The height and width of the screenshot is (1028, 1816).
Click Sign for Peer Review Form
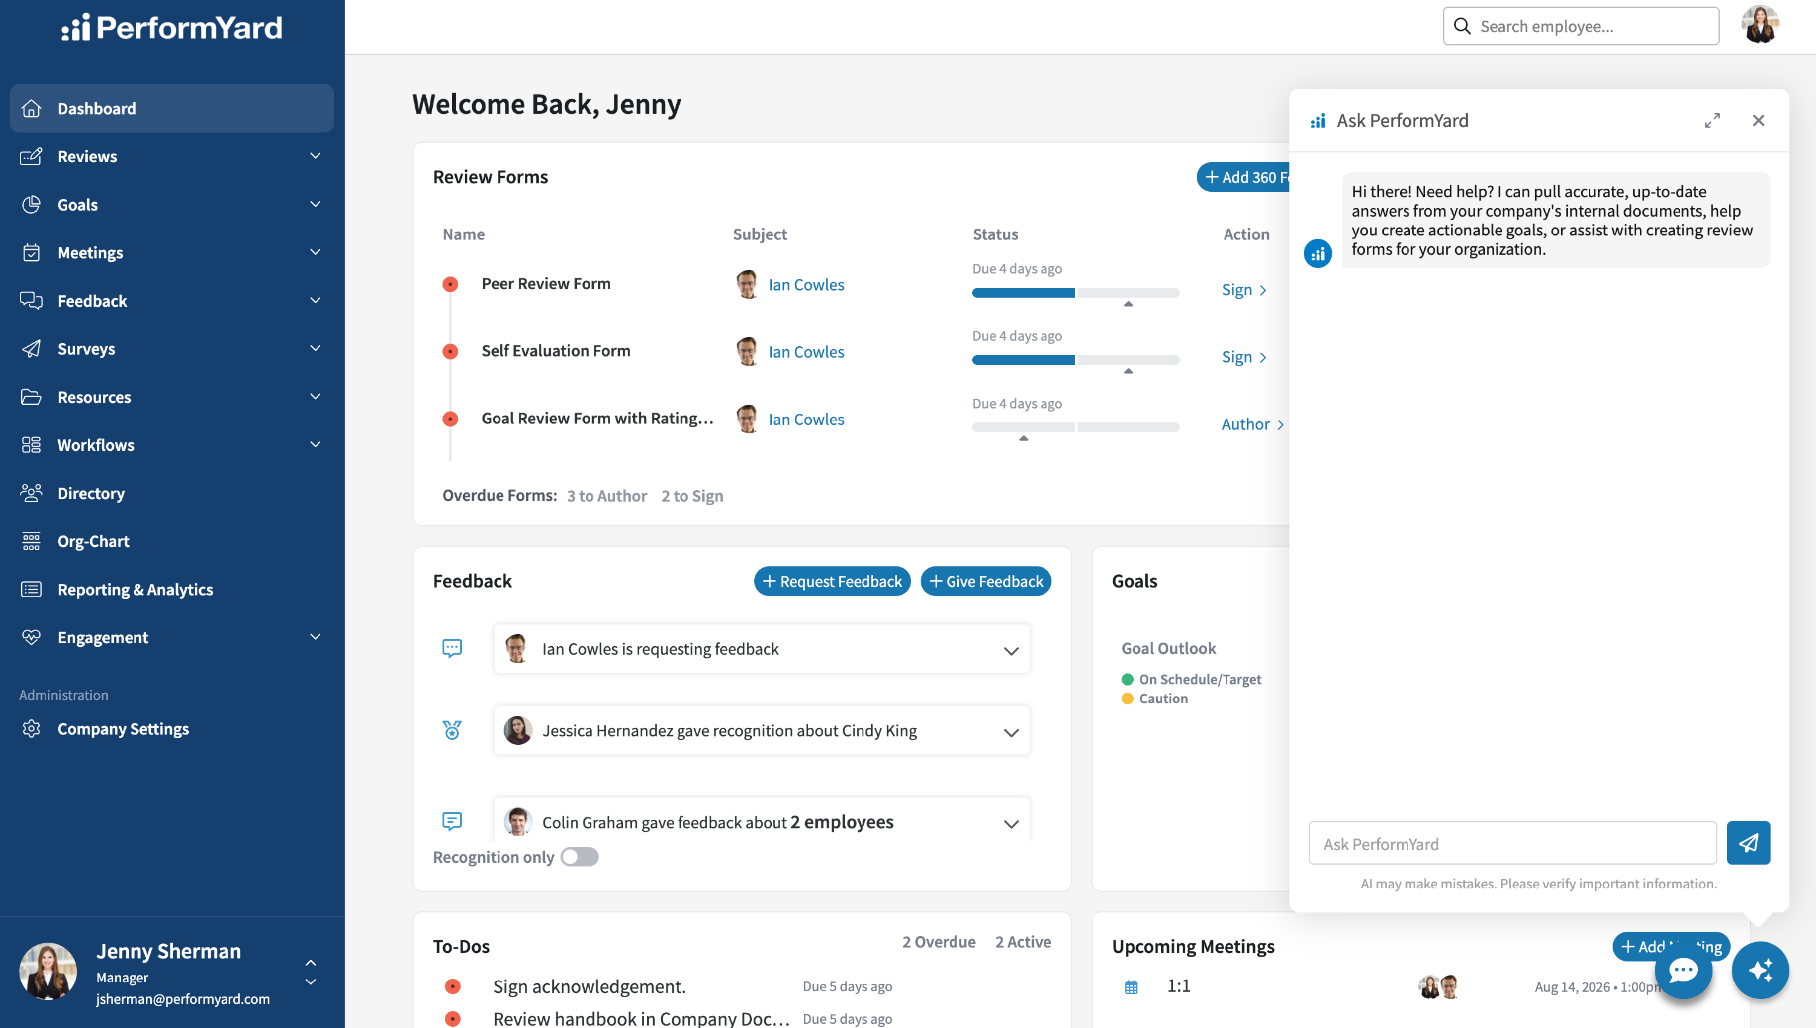coord(1244,289)
